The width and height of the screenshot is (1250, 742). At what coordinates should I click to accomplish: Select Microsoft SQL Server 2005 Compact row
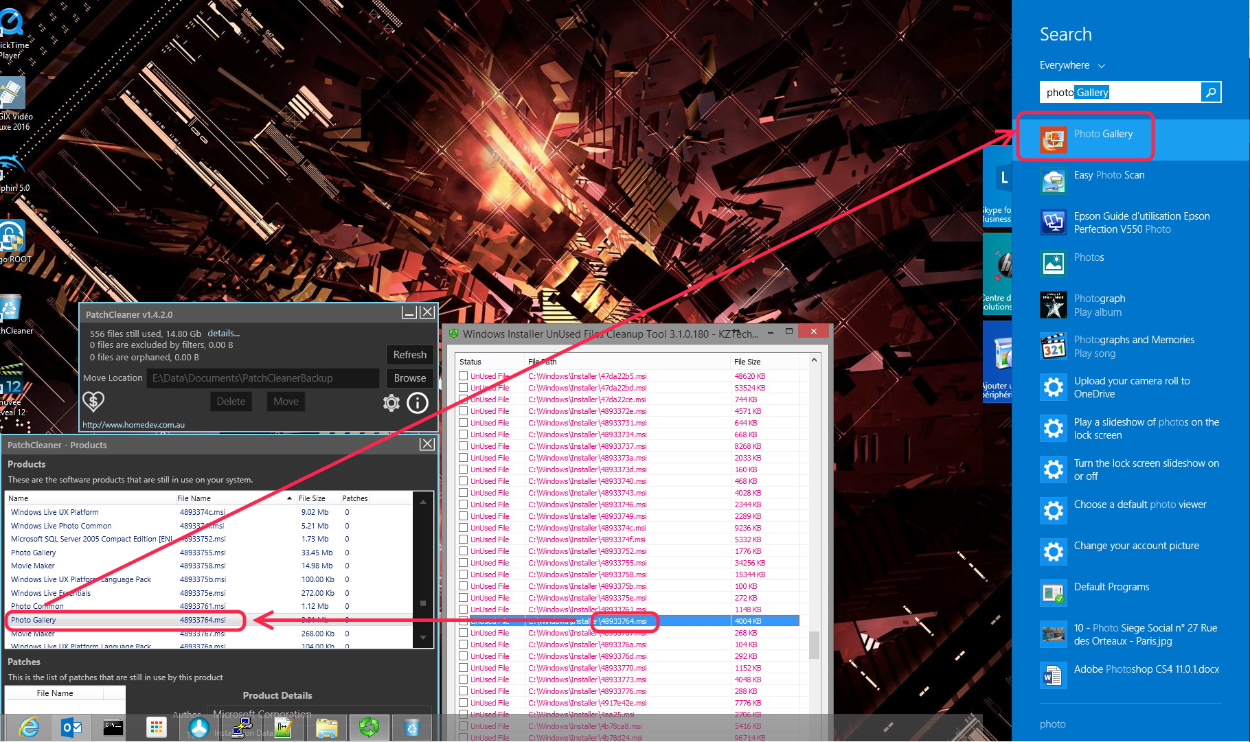point(209,539)
